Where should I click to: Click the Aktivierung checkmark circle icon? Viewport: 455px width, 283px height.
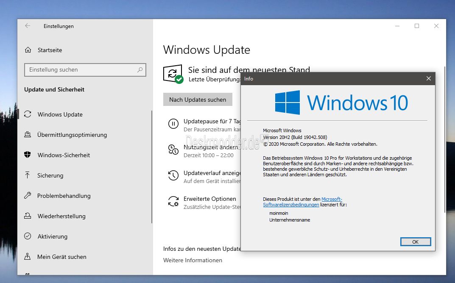coord(28,236)
